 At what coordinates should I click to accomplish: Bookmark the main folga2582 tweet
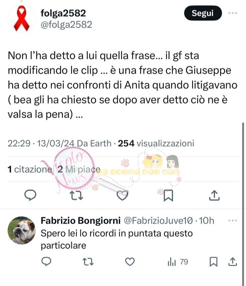(x=168, y=195)
